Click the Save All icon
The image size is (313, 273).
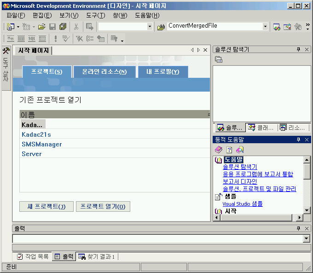tap(63, 27)
